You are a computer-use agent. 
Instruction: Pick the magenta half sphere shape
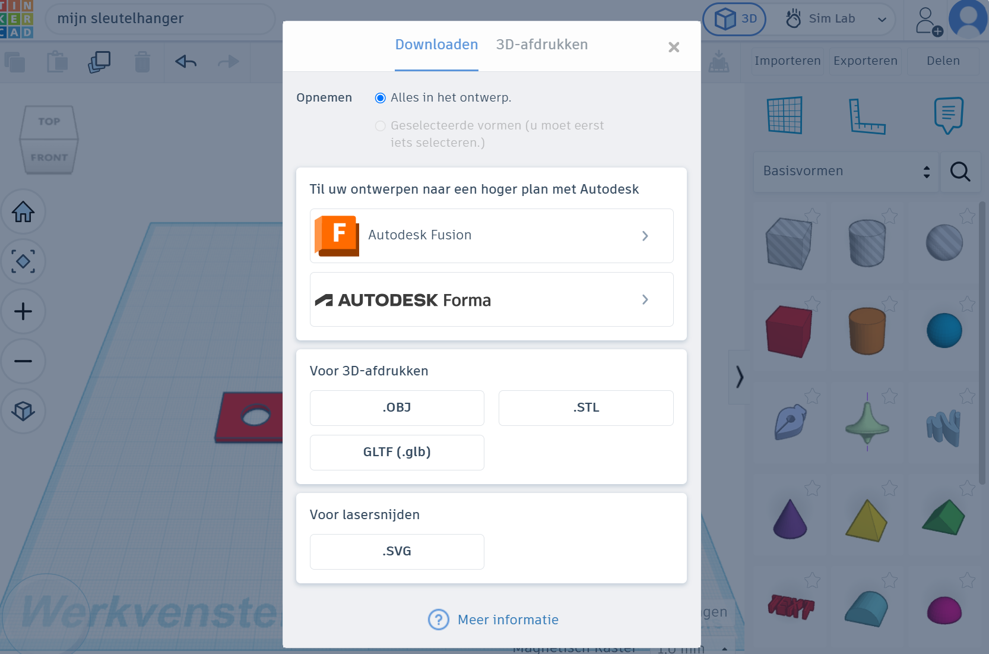(944, 611)
